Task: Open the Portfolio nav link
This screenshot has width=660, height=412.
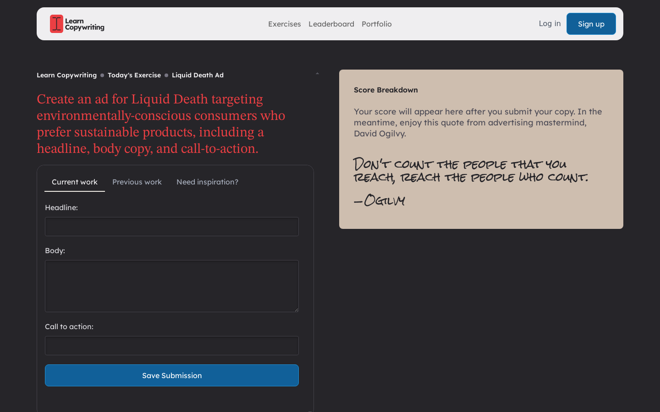Action: pos(377,24)
